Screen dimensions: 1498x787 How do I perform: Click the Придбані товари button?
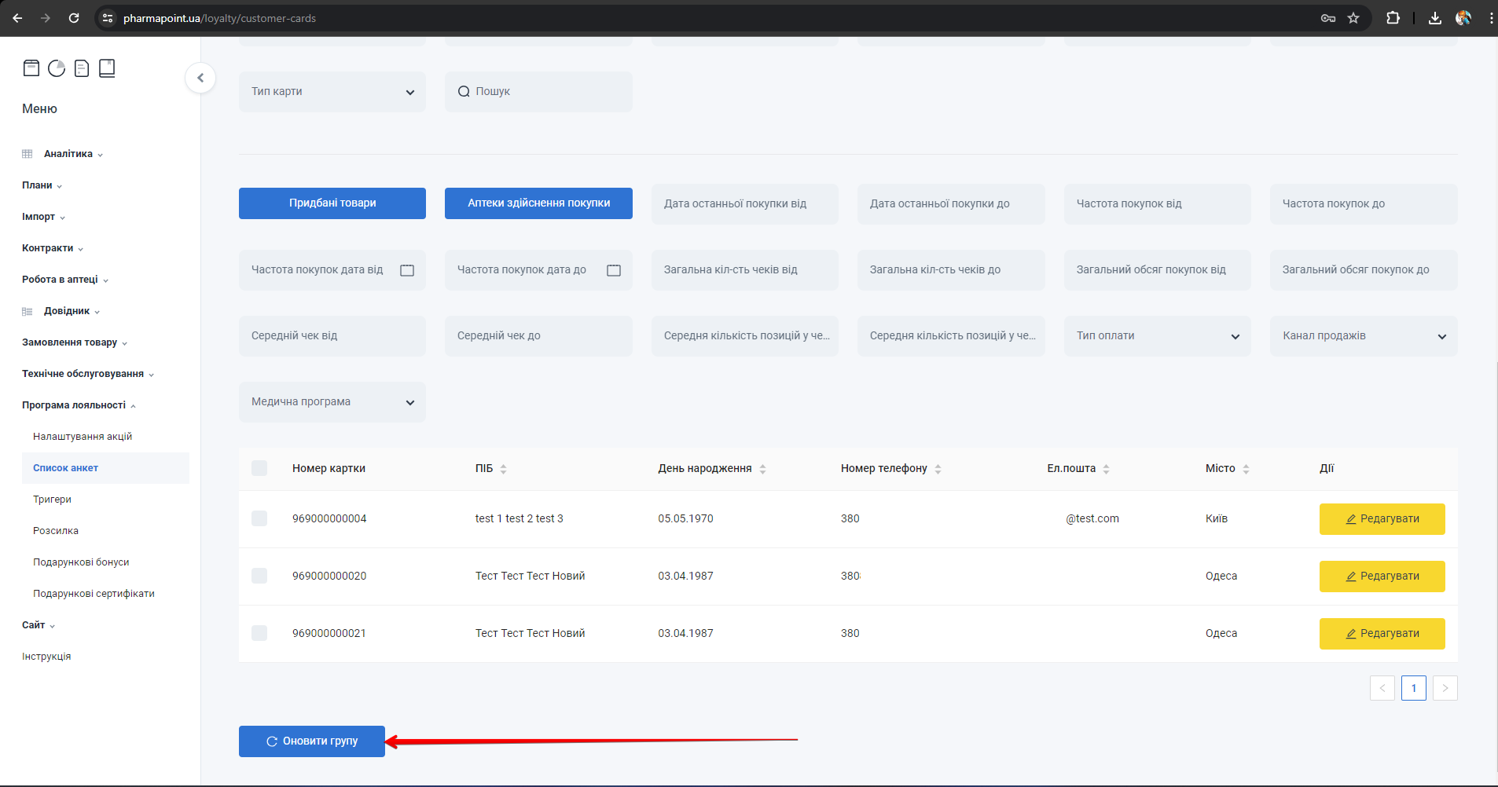(332, 203)
